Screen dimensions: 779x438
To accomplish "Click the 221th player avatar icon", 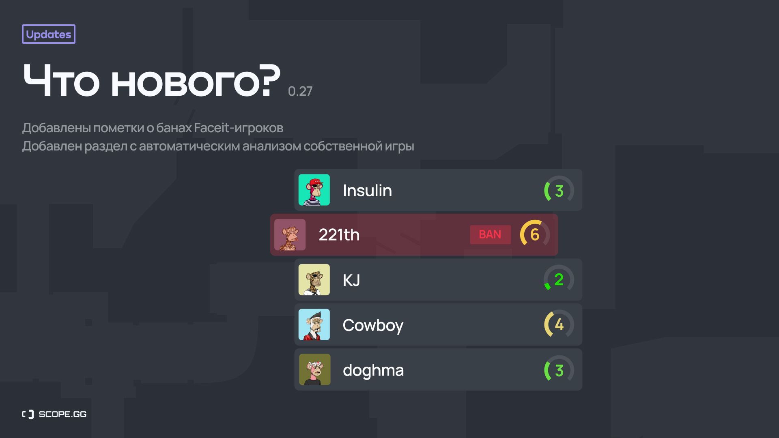I will [289, 235].
